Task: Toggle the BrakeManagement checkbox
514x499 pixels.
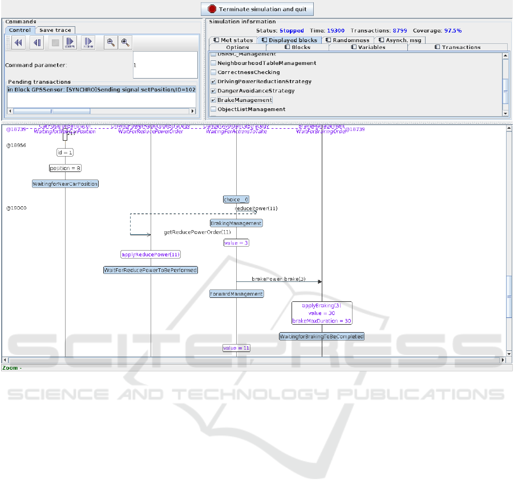Action: [213, 100]
